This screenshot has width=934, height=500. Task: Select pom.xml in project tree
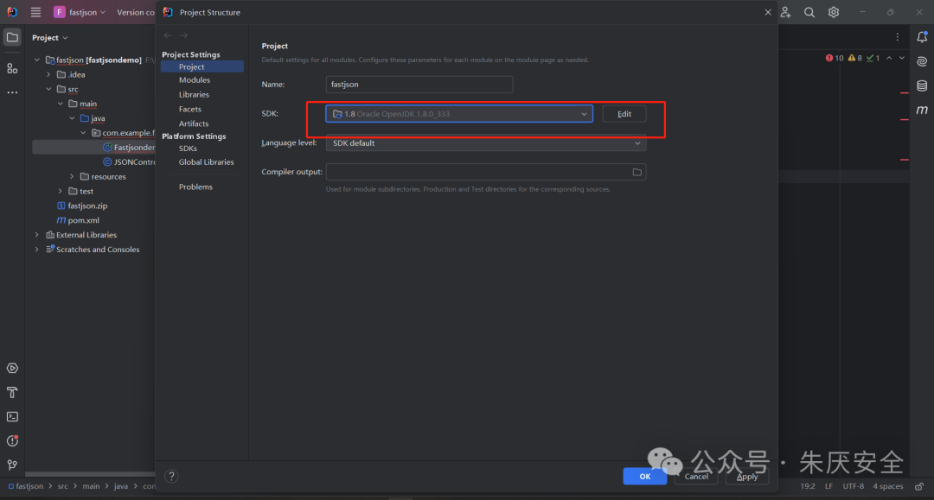pos(83,220)
